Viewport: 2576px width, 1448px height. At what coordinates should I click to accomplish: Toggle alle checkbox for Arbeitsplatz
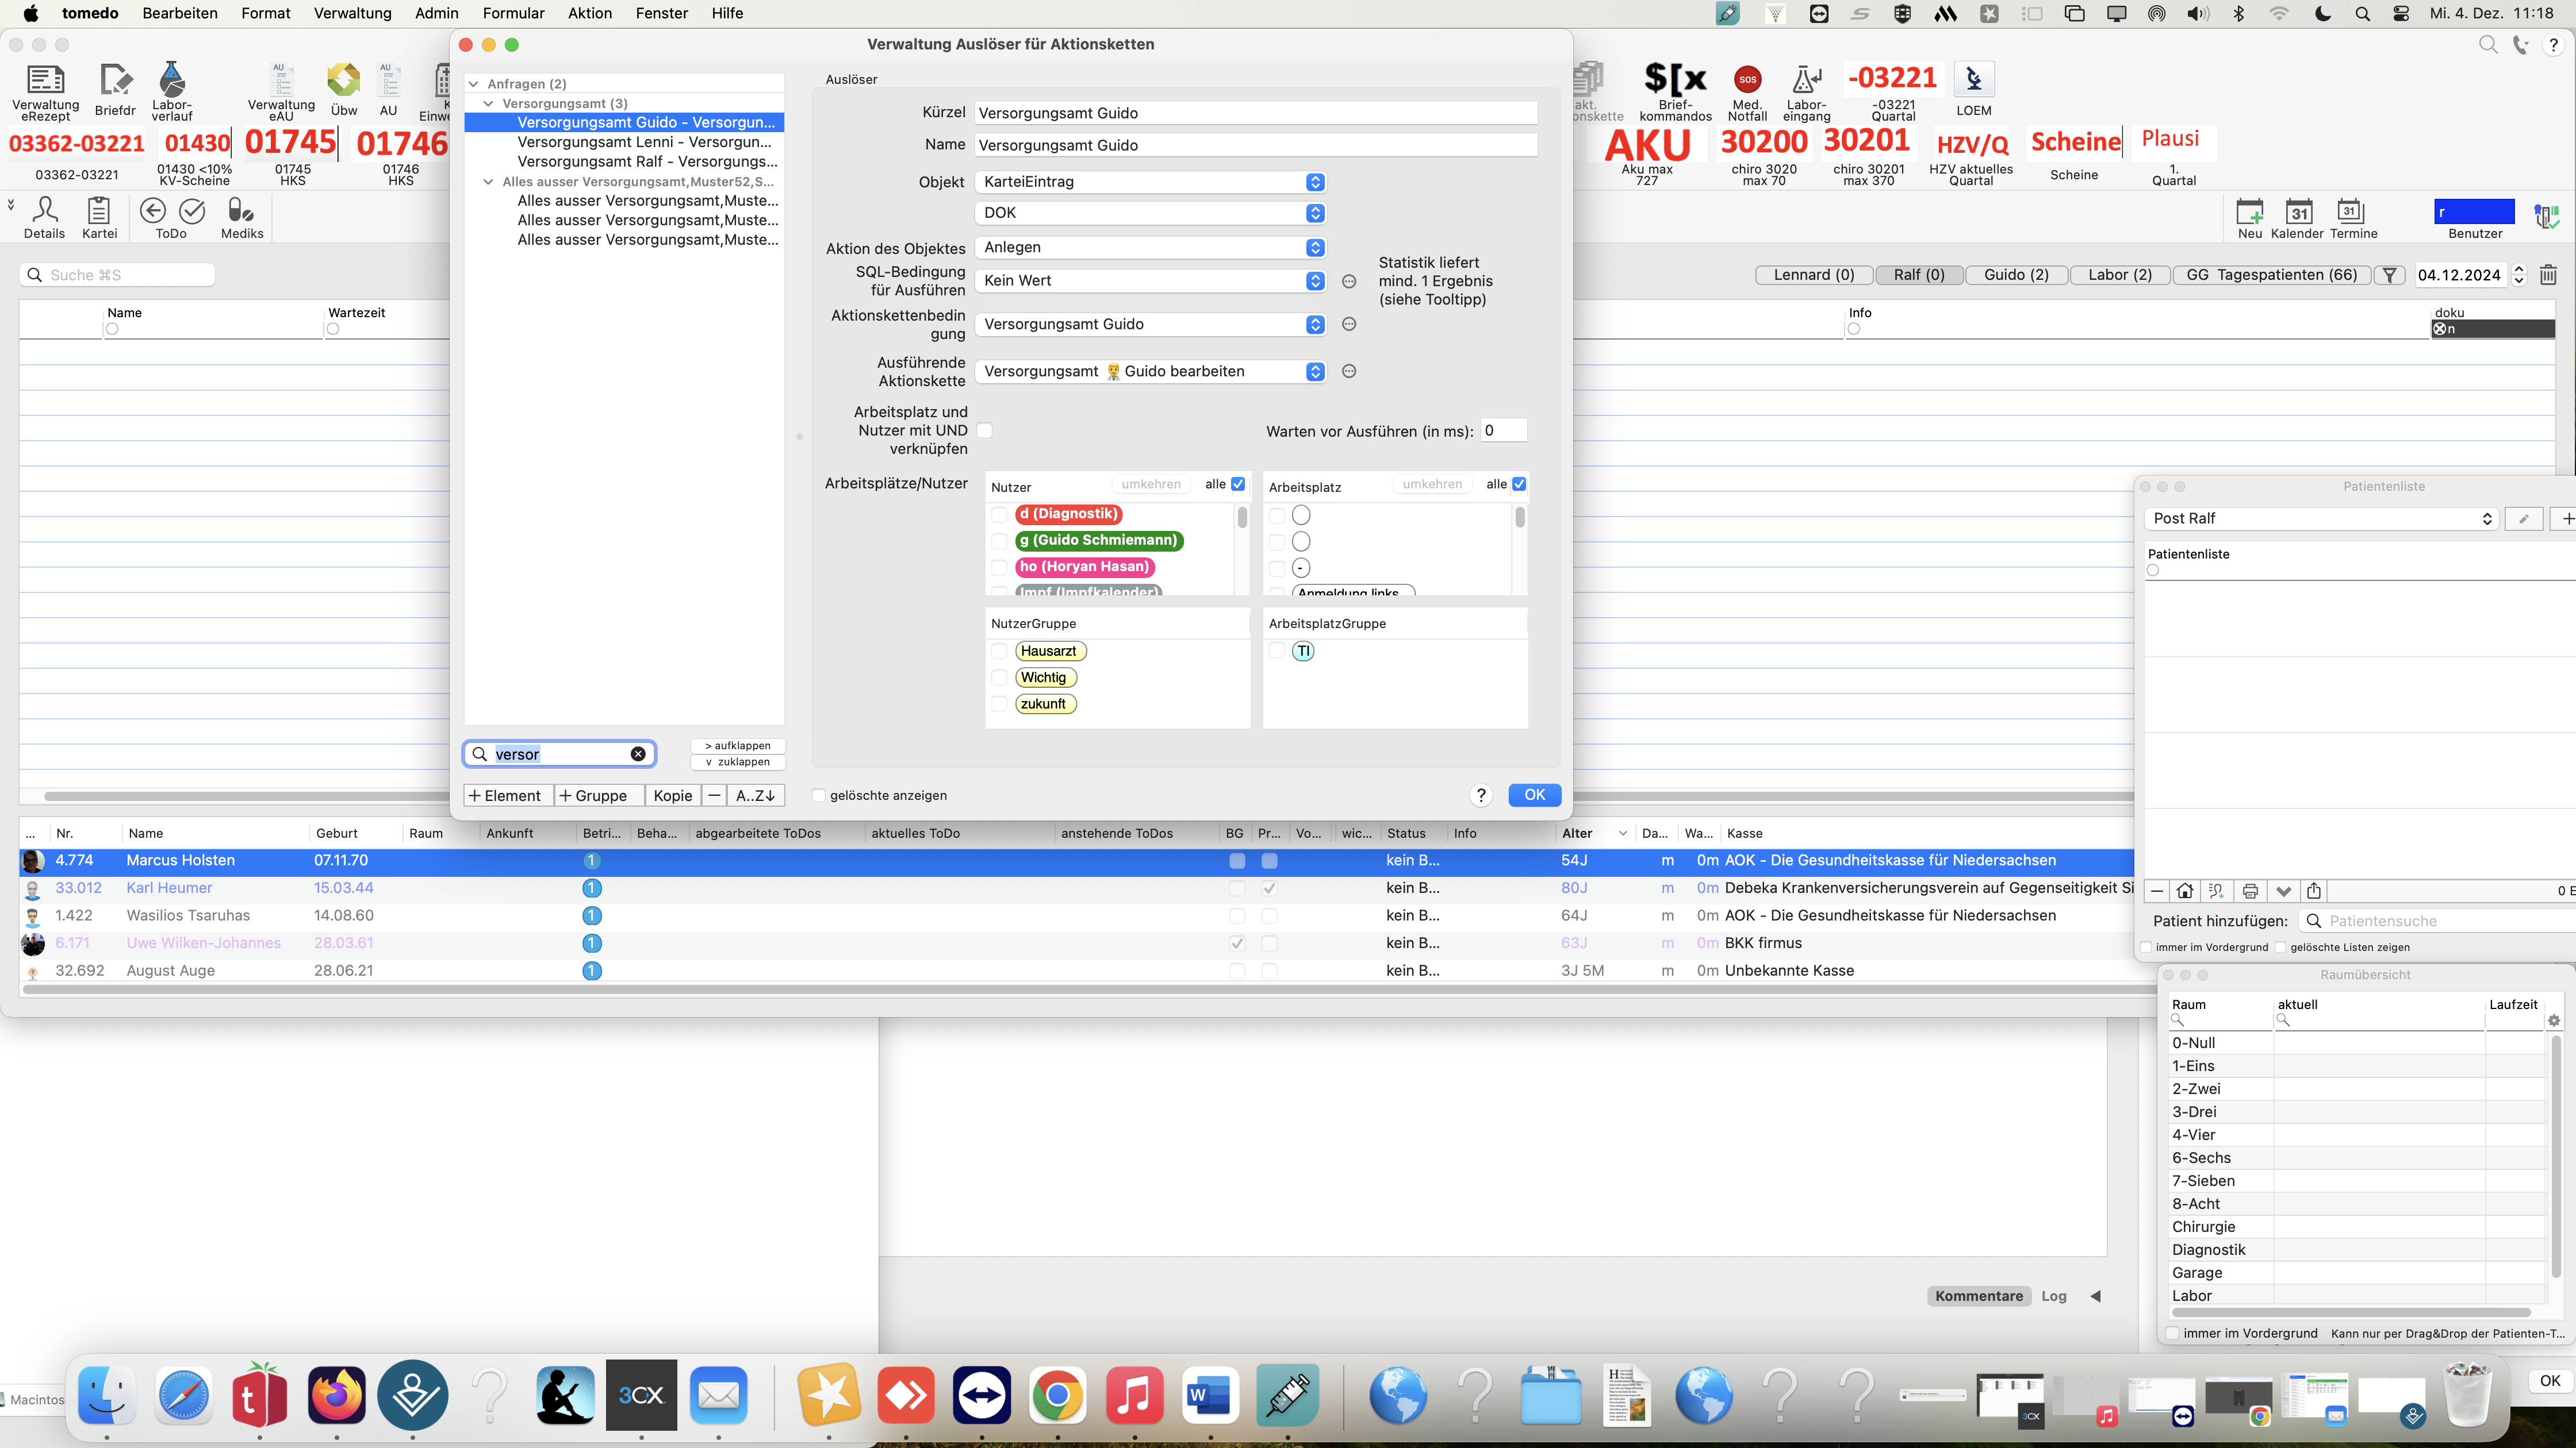pyautogui.click(x=1519, y=484)
